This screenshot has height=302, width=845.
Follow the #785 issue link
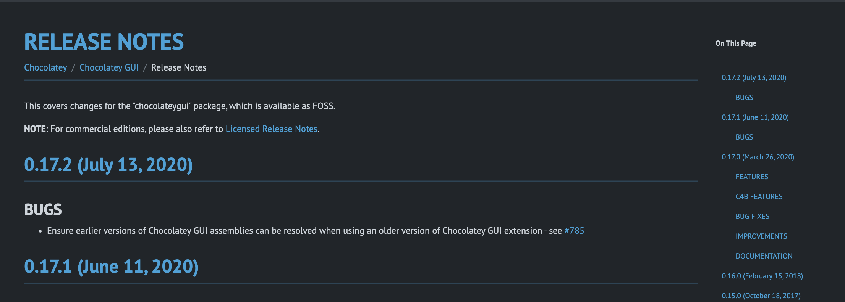point(574,231)
